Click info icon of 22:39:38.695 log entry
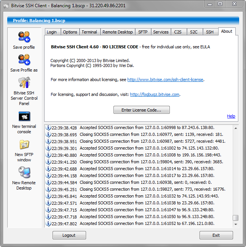246x247 pixels. (x=48, y=134)
